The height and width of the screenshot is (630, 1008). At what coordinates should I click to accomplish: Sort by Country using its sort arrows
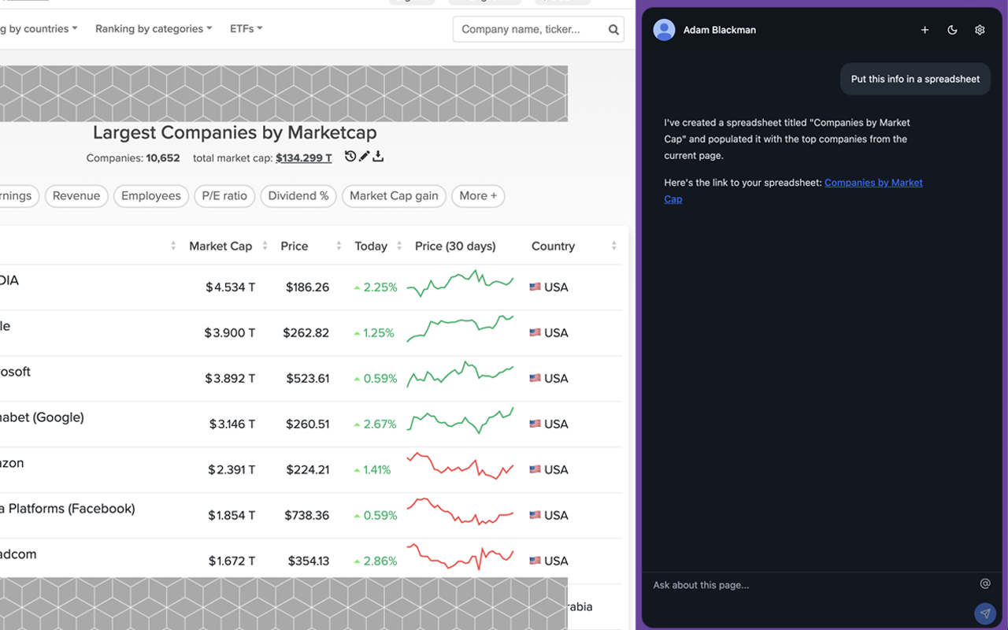613,246
